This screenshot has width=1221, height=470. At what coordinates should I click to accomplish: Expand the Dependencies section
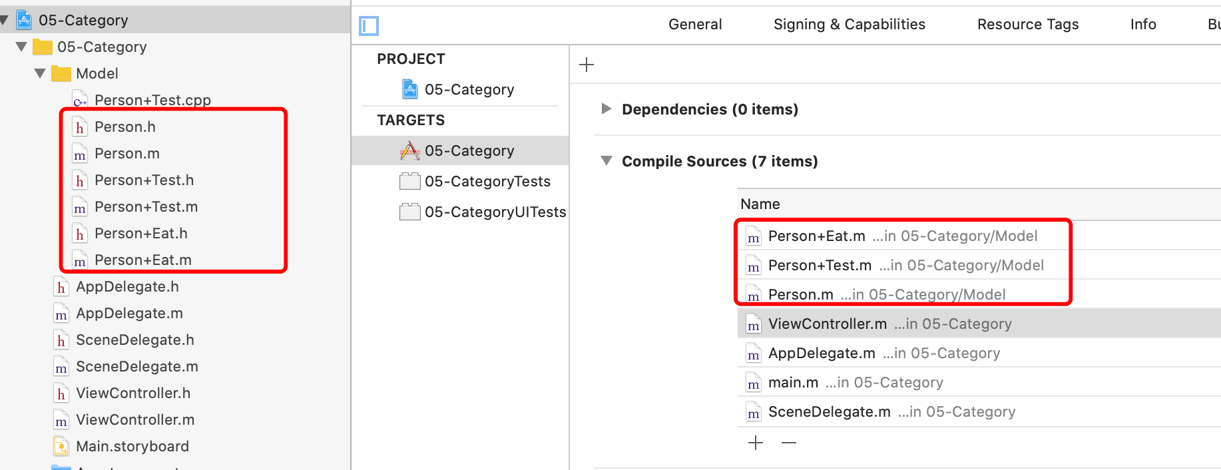pos(606,109)
